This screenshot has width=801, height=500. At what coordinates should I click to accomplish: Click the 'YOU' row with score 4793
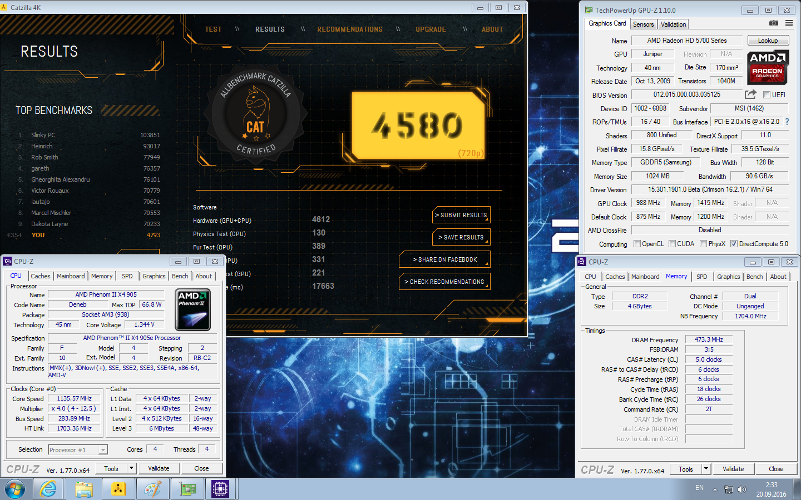(83, 235)
